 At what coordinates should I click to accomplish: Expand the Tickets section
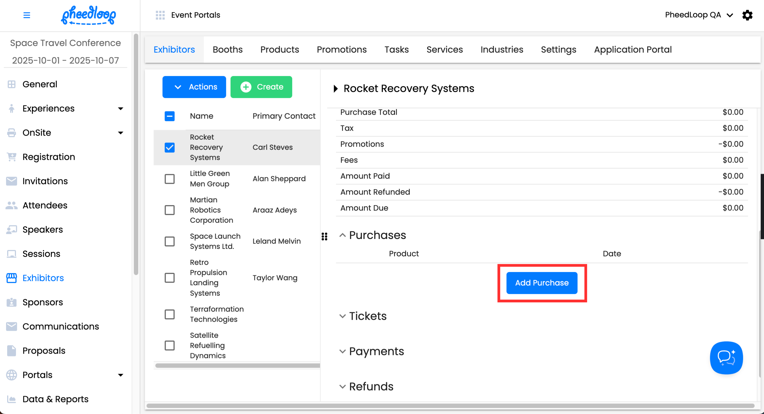tap(342, 316)
